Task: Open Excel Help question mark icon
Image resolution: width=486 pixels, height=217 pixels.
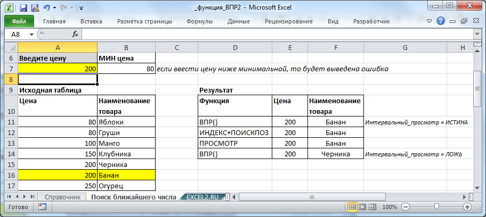Action: point(441,21)
